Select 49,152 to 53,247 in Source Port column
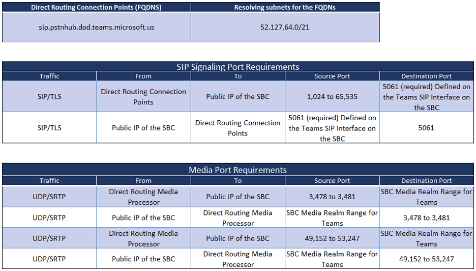Viewport: 476px width, 271px height. click(332, 238)
